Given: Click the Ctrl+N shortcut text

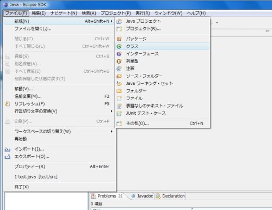Looking at the screenshot, I should coord(196,123).
